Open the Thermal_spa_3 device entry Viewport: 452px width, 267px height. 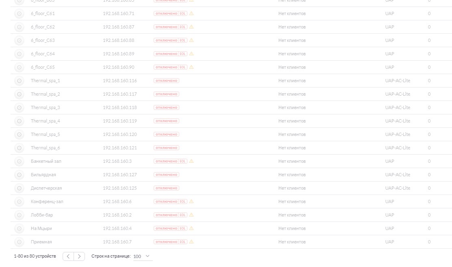pos(46,108)
